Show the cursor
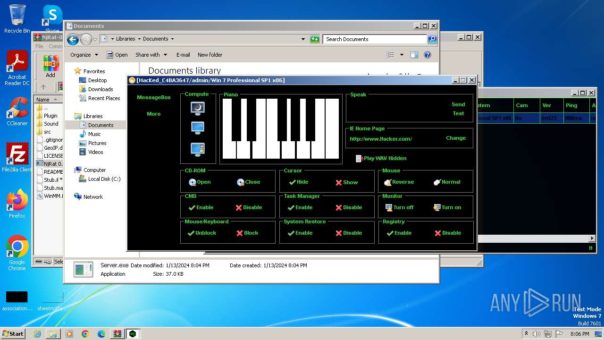The height and width of the screenshot is (340, 604). tap(347, 182)
